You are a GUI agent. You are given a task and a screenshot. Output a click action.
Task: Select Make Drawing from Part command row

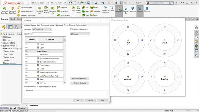click(x=44, y=72)
